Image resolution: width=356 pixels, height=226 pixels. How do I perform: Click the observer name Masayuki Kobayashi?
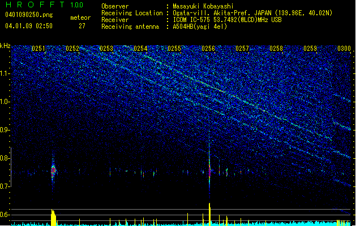[203, 6]
